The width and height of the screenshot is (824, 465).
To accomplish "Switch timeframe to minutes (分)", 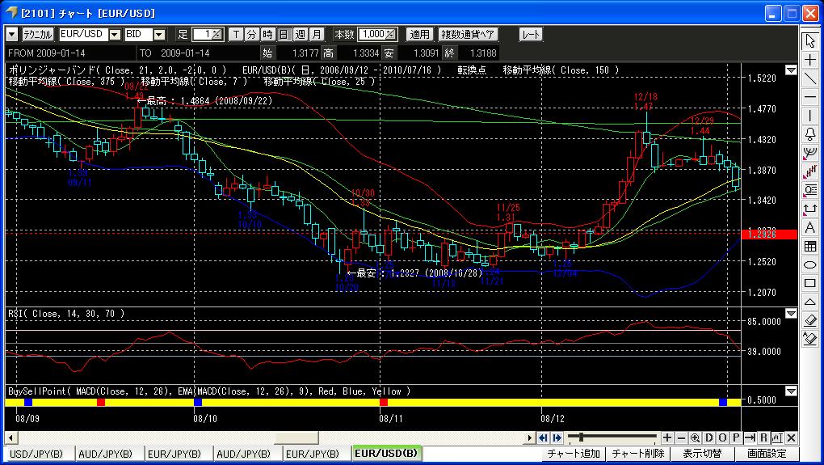I will pos(252,35).
